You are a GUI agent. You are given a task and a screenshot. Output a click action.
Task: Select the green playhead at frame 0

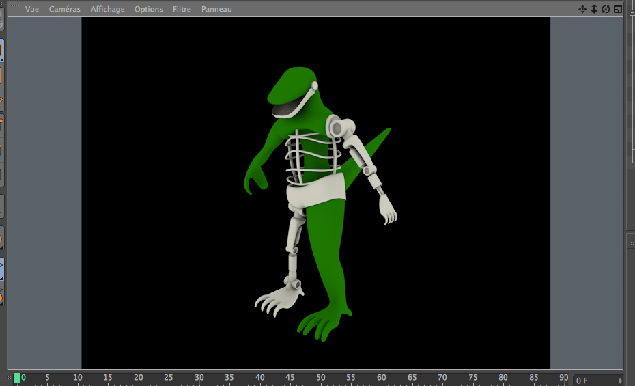pyautogui.click(x=17, y=378)
